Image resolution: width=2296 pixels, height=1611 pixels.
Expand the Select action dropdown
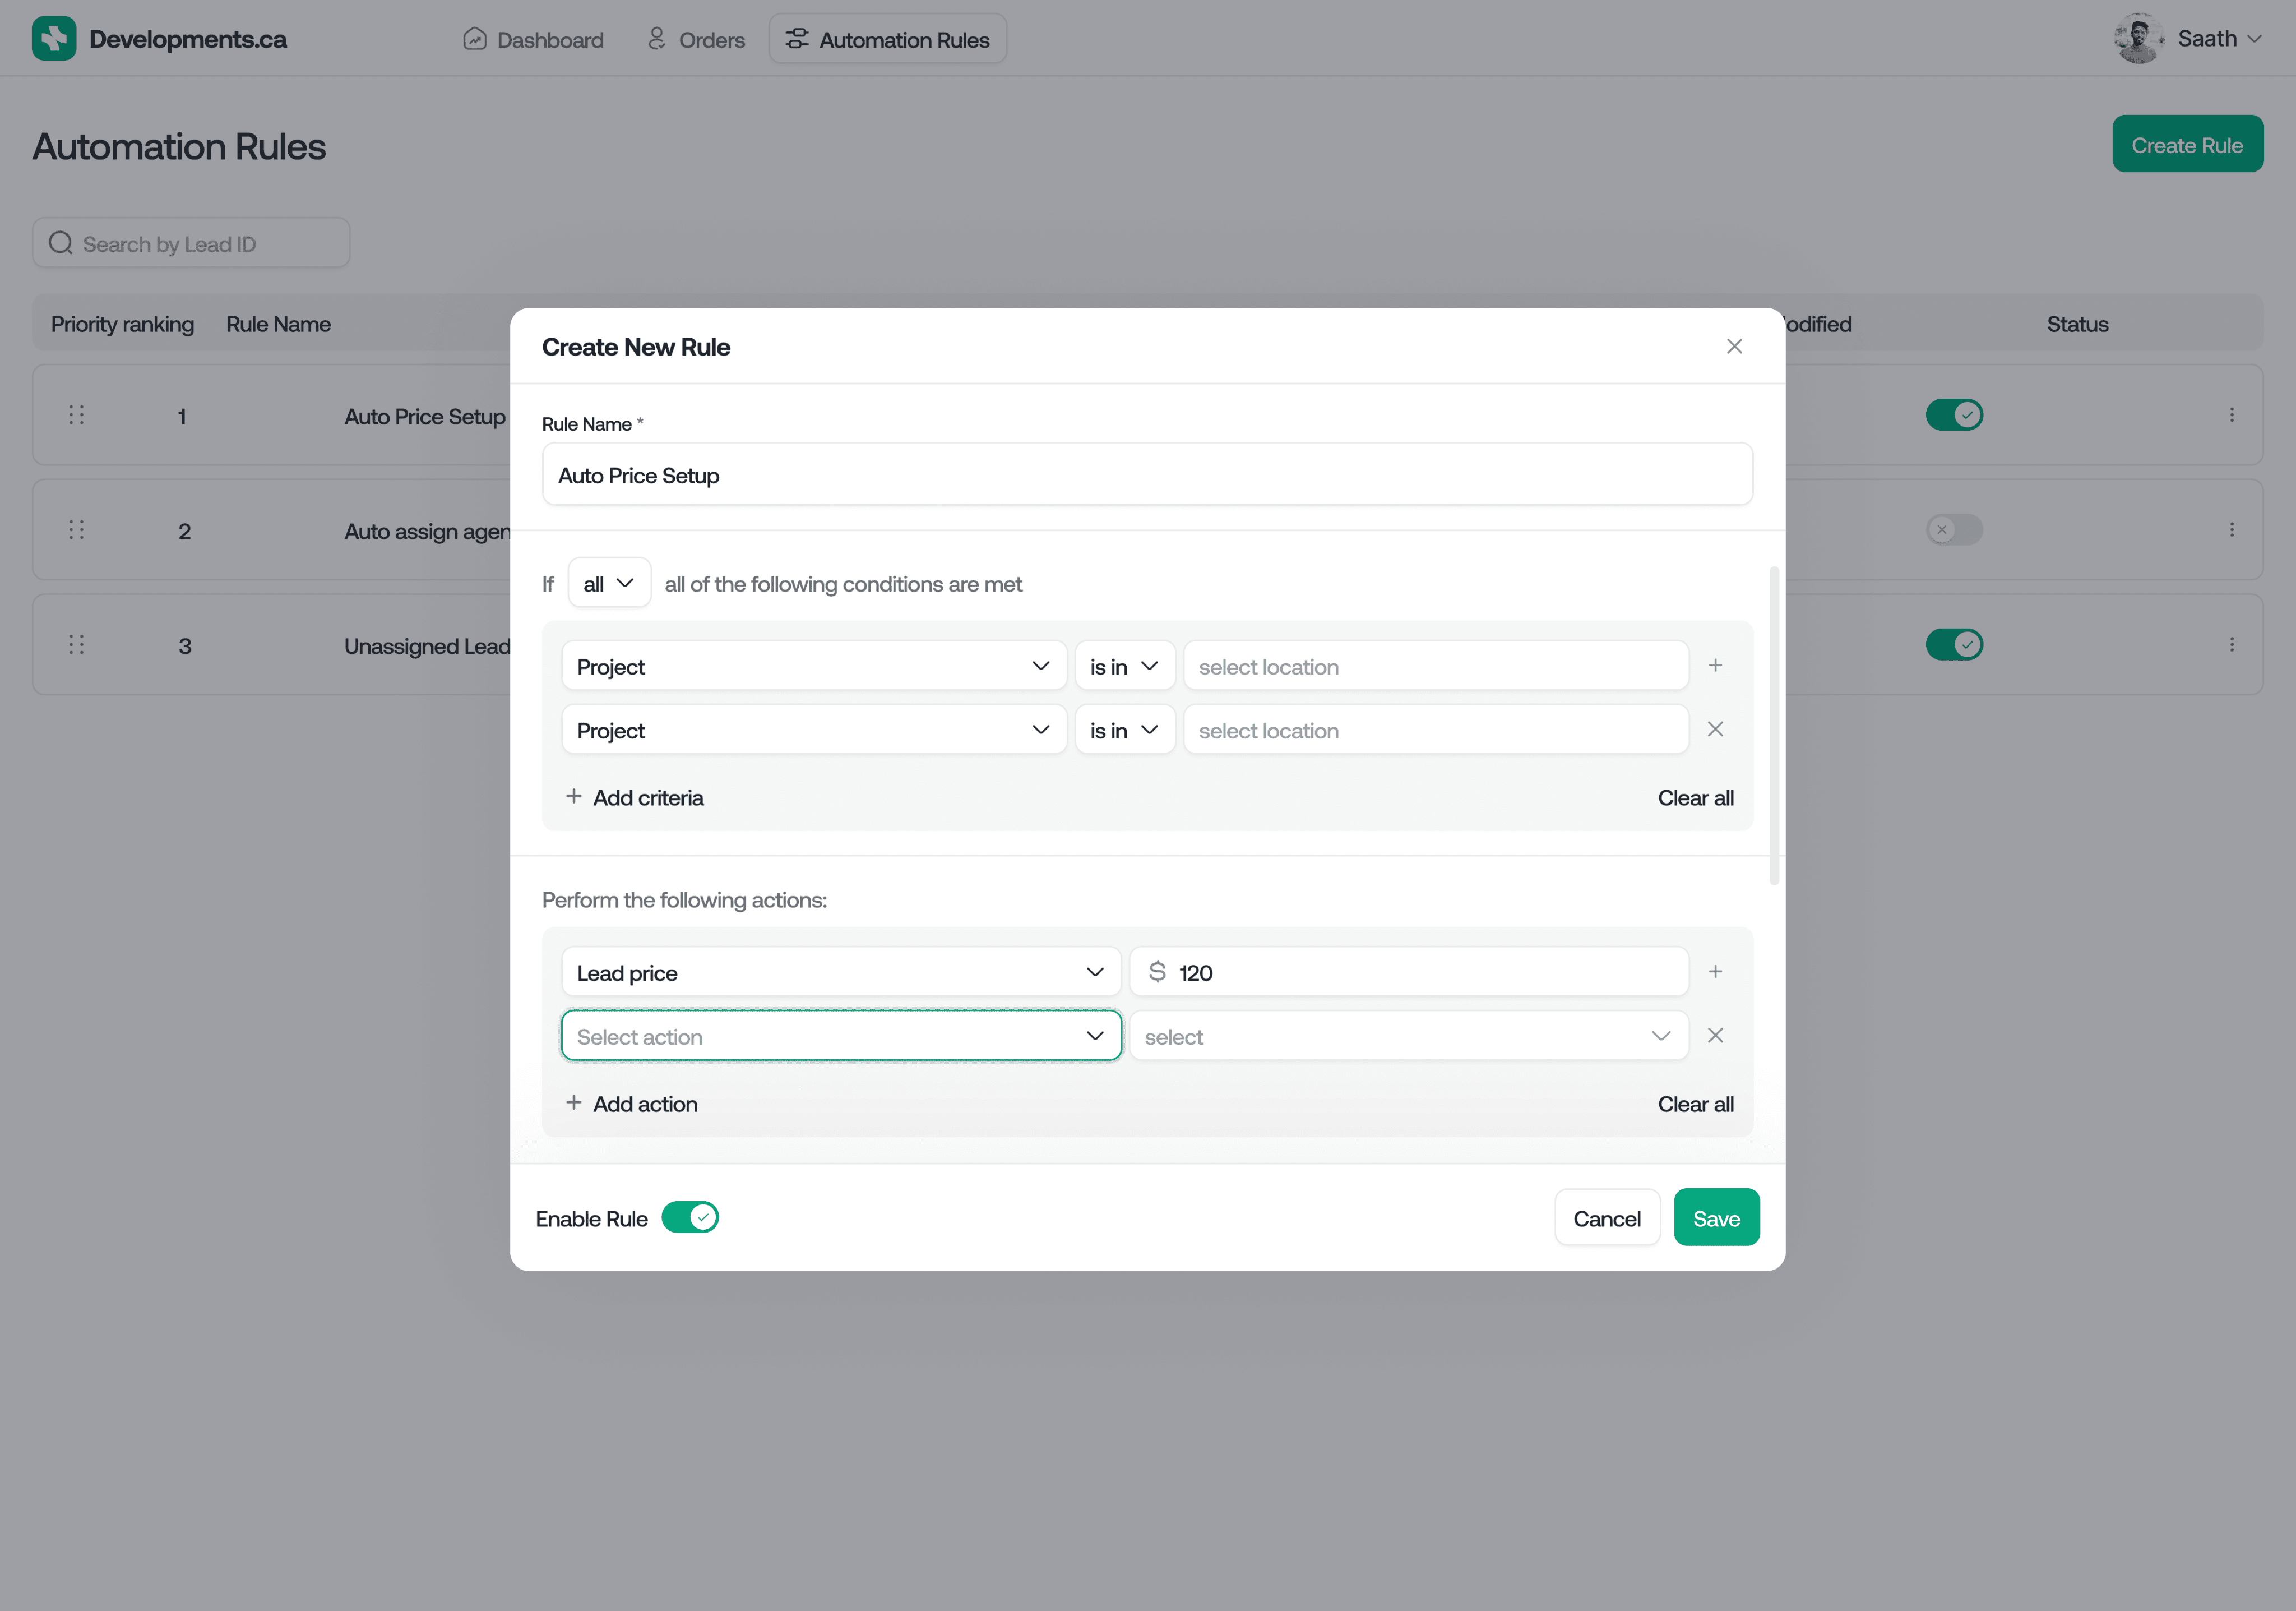point(841,1036)
